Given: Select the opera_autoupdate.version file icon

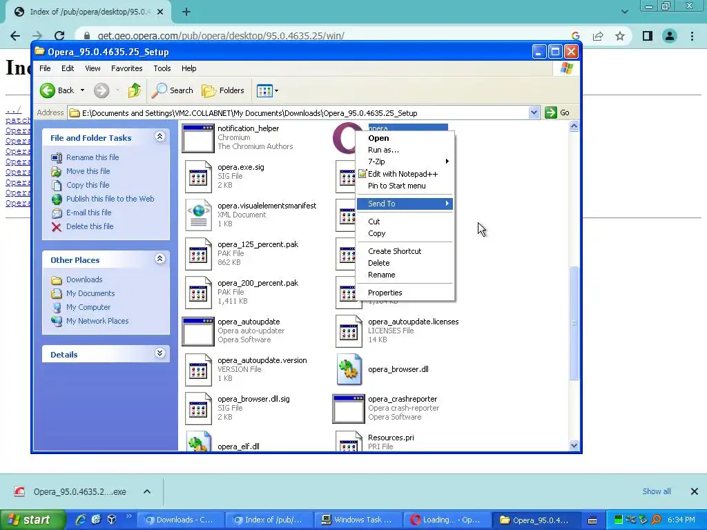Looking at the screenshot, I should [198, 370].
